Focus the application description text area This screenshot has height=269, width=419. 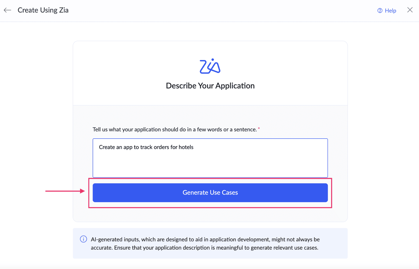(x=210, y=158)
